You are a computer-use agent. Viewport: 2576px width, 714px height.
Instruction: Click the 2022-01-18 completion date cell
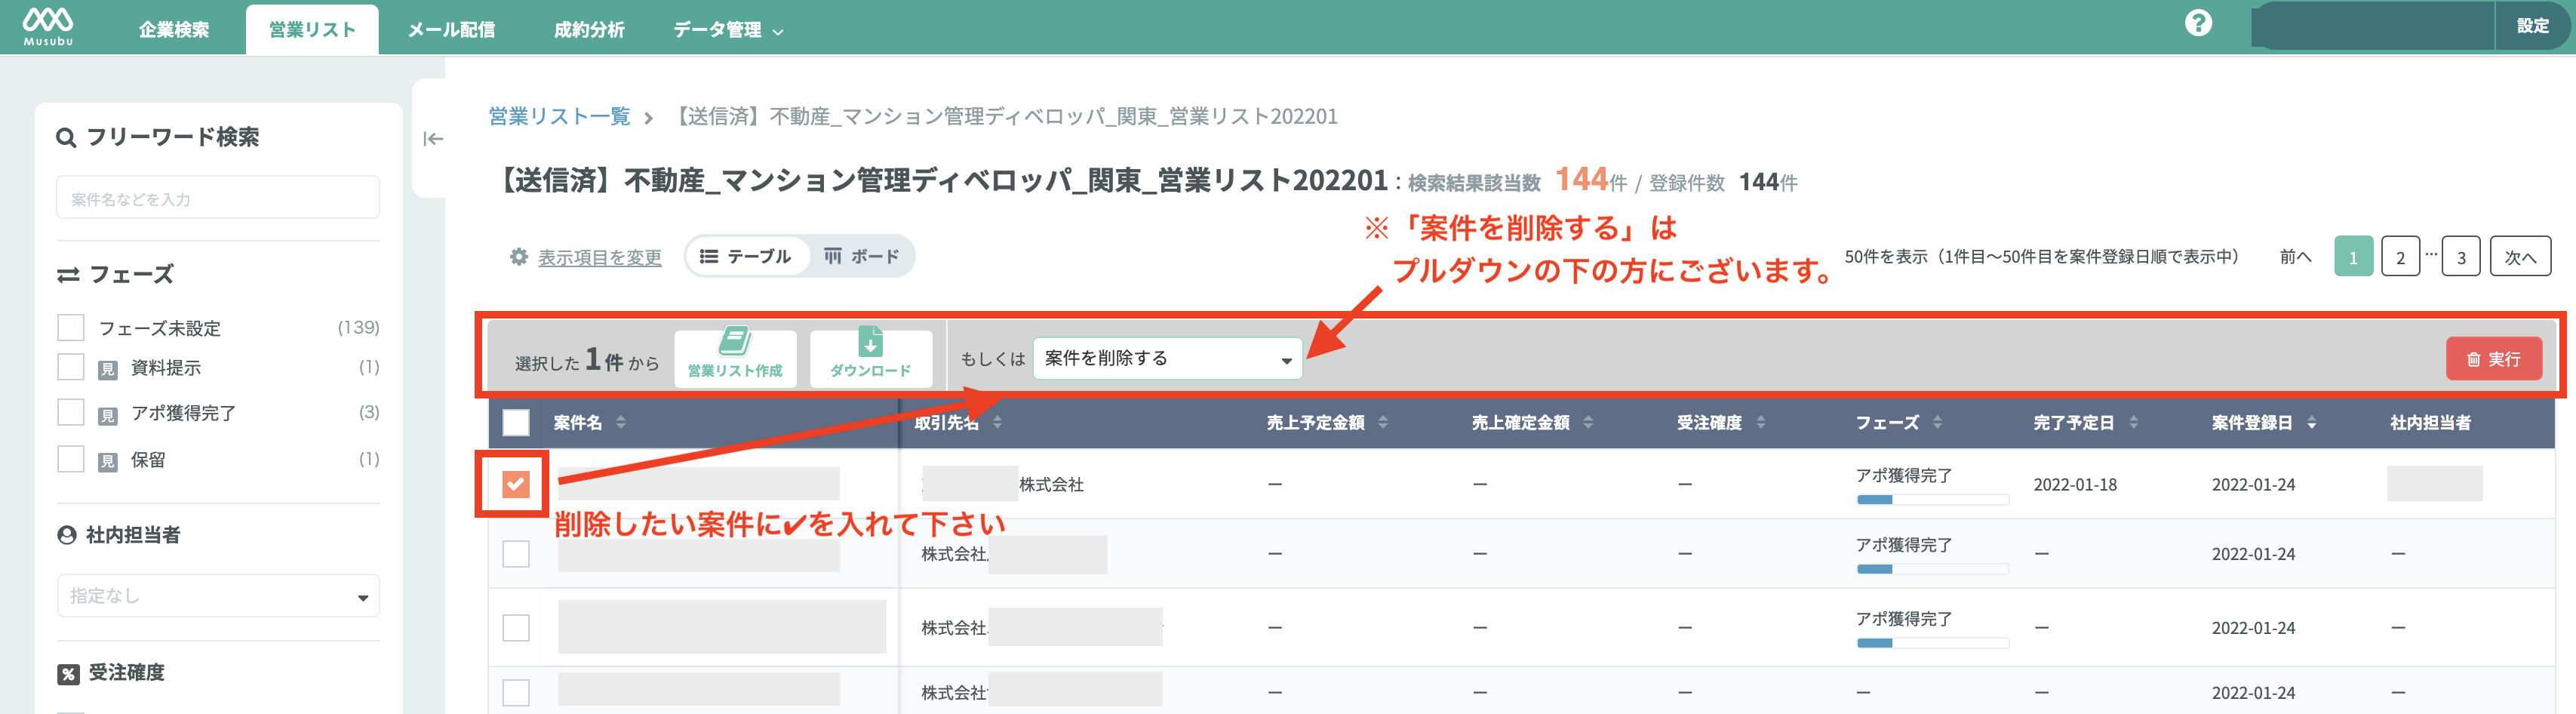tap(2075, 485)
